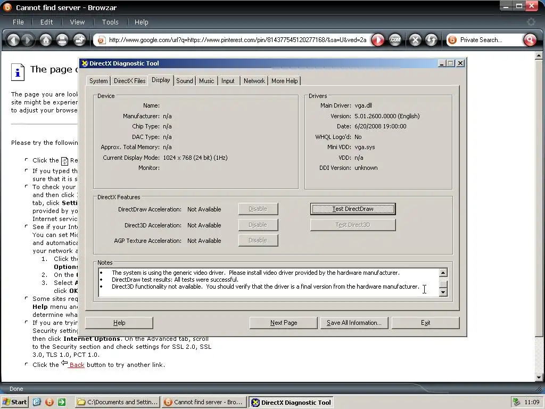
Task: Open Windows Start menu
Action: pyautogui.click(x=14, y=402)
